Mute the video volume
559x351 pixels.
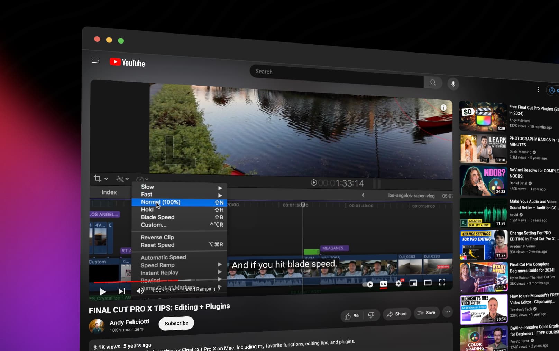(x=139, y=291)
